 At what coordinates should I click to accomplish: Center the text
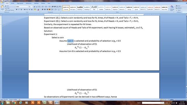(x=45, y=10)
